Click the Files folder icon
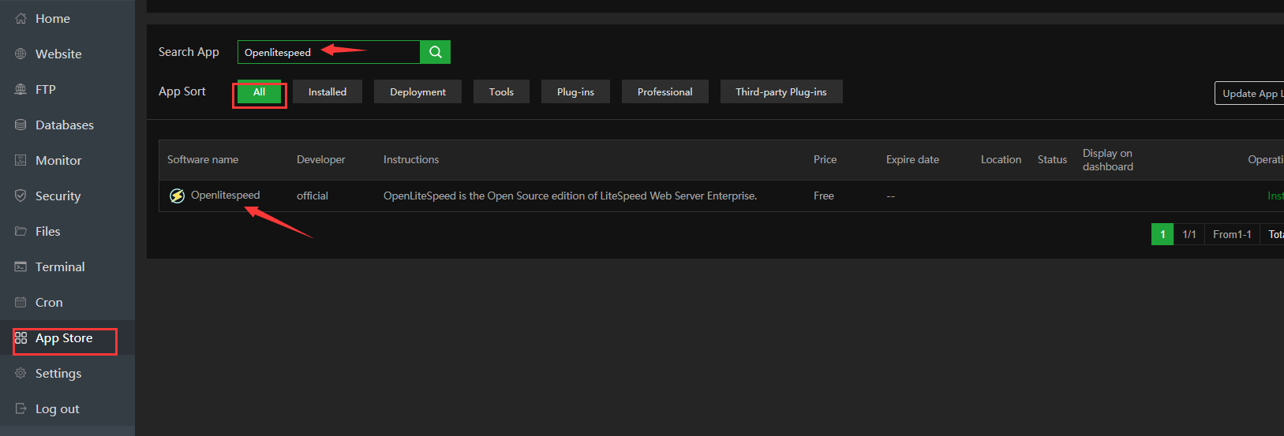Screen dimensions: 1284x436 (21, 231)
